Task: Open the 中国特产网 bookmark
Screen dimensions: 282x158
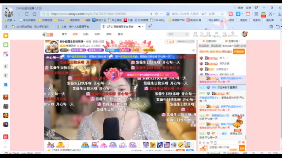Action: (x=176, y=20)
